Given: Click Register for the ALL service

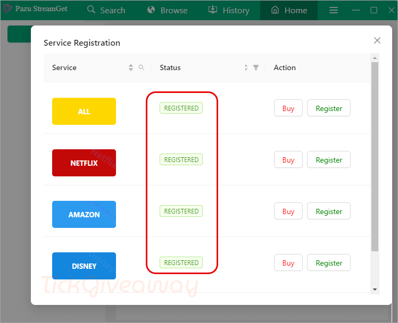Looking at the screenshot, I should pyautogui.click(x=329, y=108).
